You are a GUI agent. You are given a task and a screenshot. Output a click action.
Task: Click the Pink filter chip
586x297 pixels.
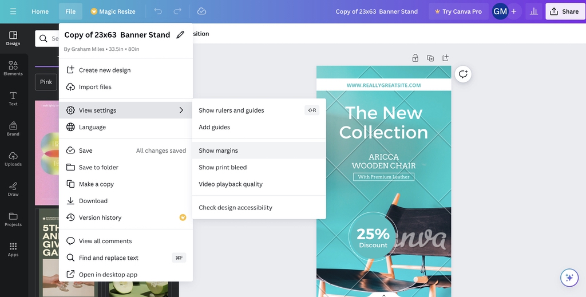click(x=46, y=82)
